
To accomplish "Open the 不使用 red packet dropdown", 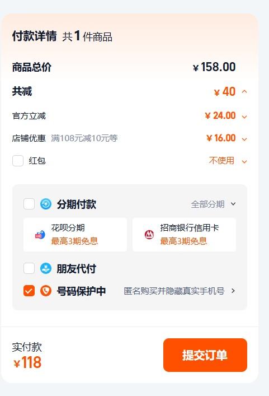I will (228, 161).
